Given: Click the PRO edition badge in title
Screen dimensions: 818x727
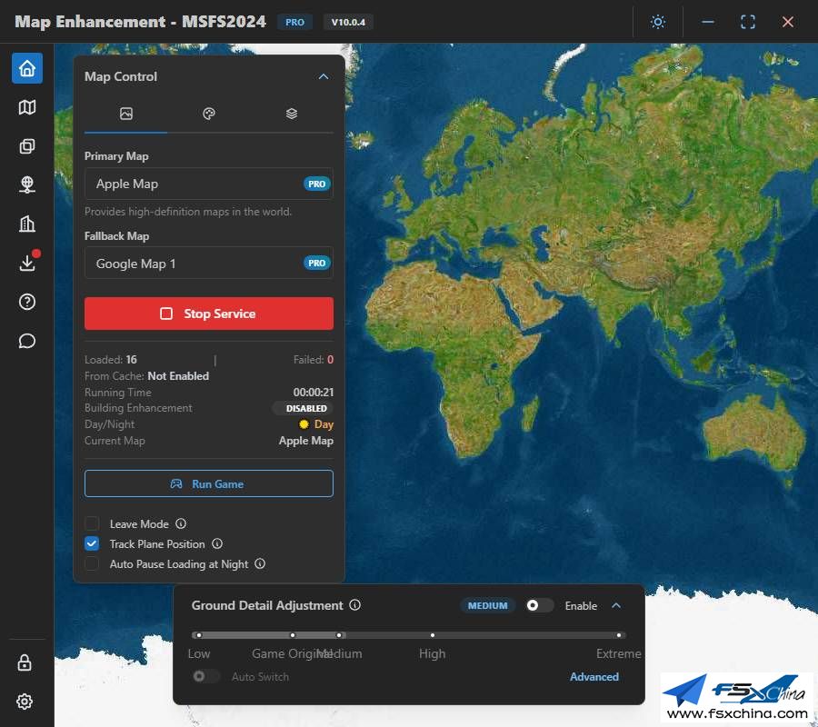Looking at the screenshot, I should click(294, 22).
